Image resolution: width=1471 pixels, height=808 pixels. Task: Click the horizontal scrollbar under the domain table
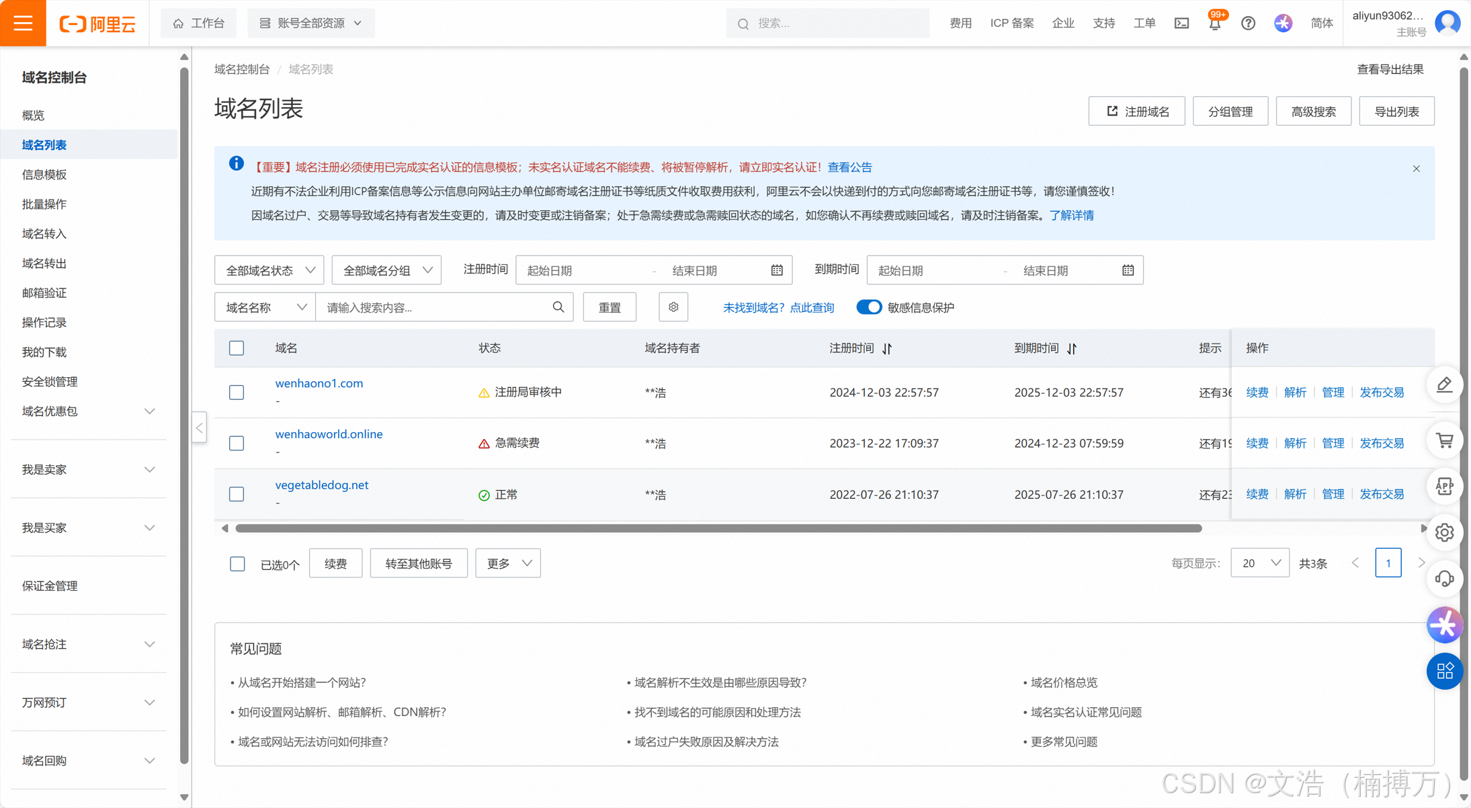coord(718,528)
